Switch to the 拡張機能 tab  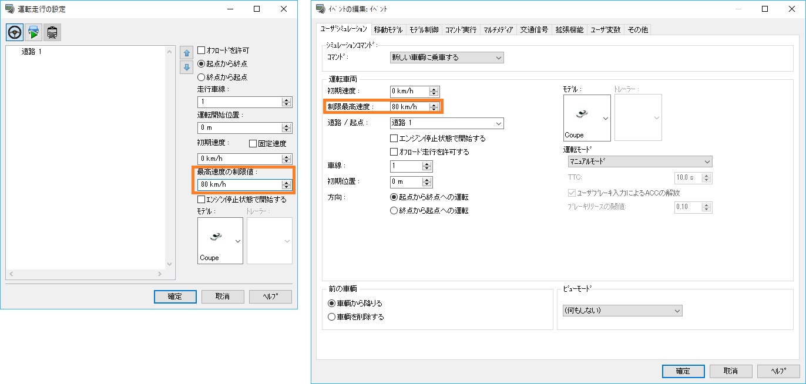pos(570,29)
